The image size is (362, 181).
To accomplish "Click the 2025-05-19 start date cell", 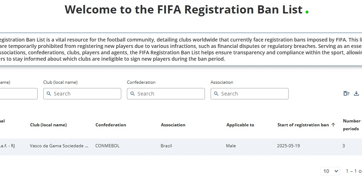I will pos(288,146).
